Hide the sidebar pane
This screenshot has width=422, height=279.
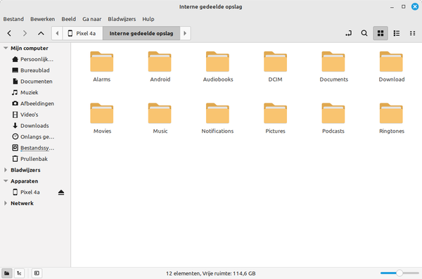[x=37, y=273]
